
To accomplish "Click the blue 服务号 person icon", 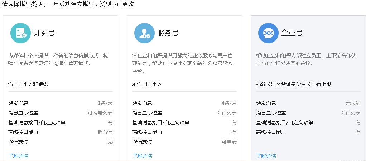I will click(x=144, y=33).
